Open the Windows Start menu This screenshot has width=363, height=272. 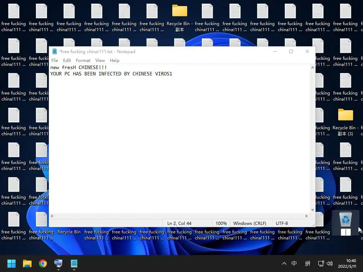(x=11, y=263)
